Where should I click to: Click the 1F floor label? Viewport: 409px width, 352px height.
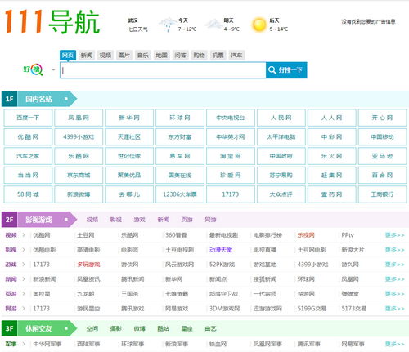pos(9,99)
